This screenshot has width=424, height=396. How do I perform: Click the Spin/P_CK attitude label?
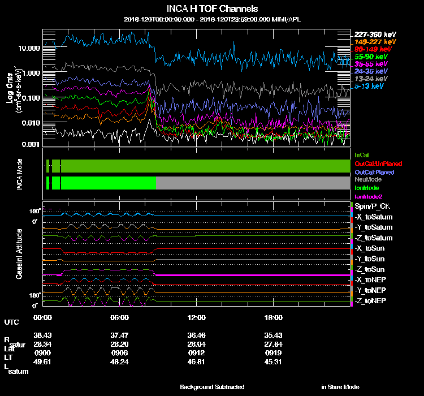(372, 206)
